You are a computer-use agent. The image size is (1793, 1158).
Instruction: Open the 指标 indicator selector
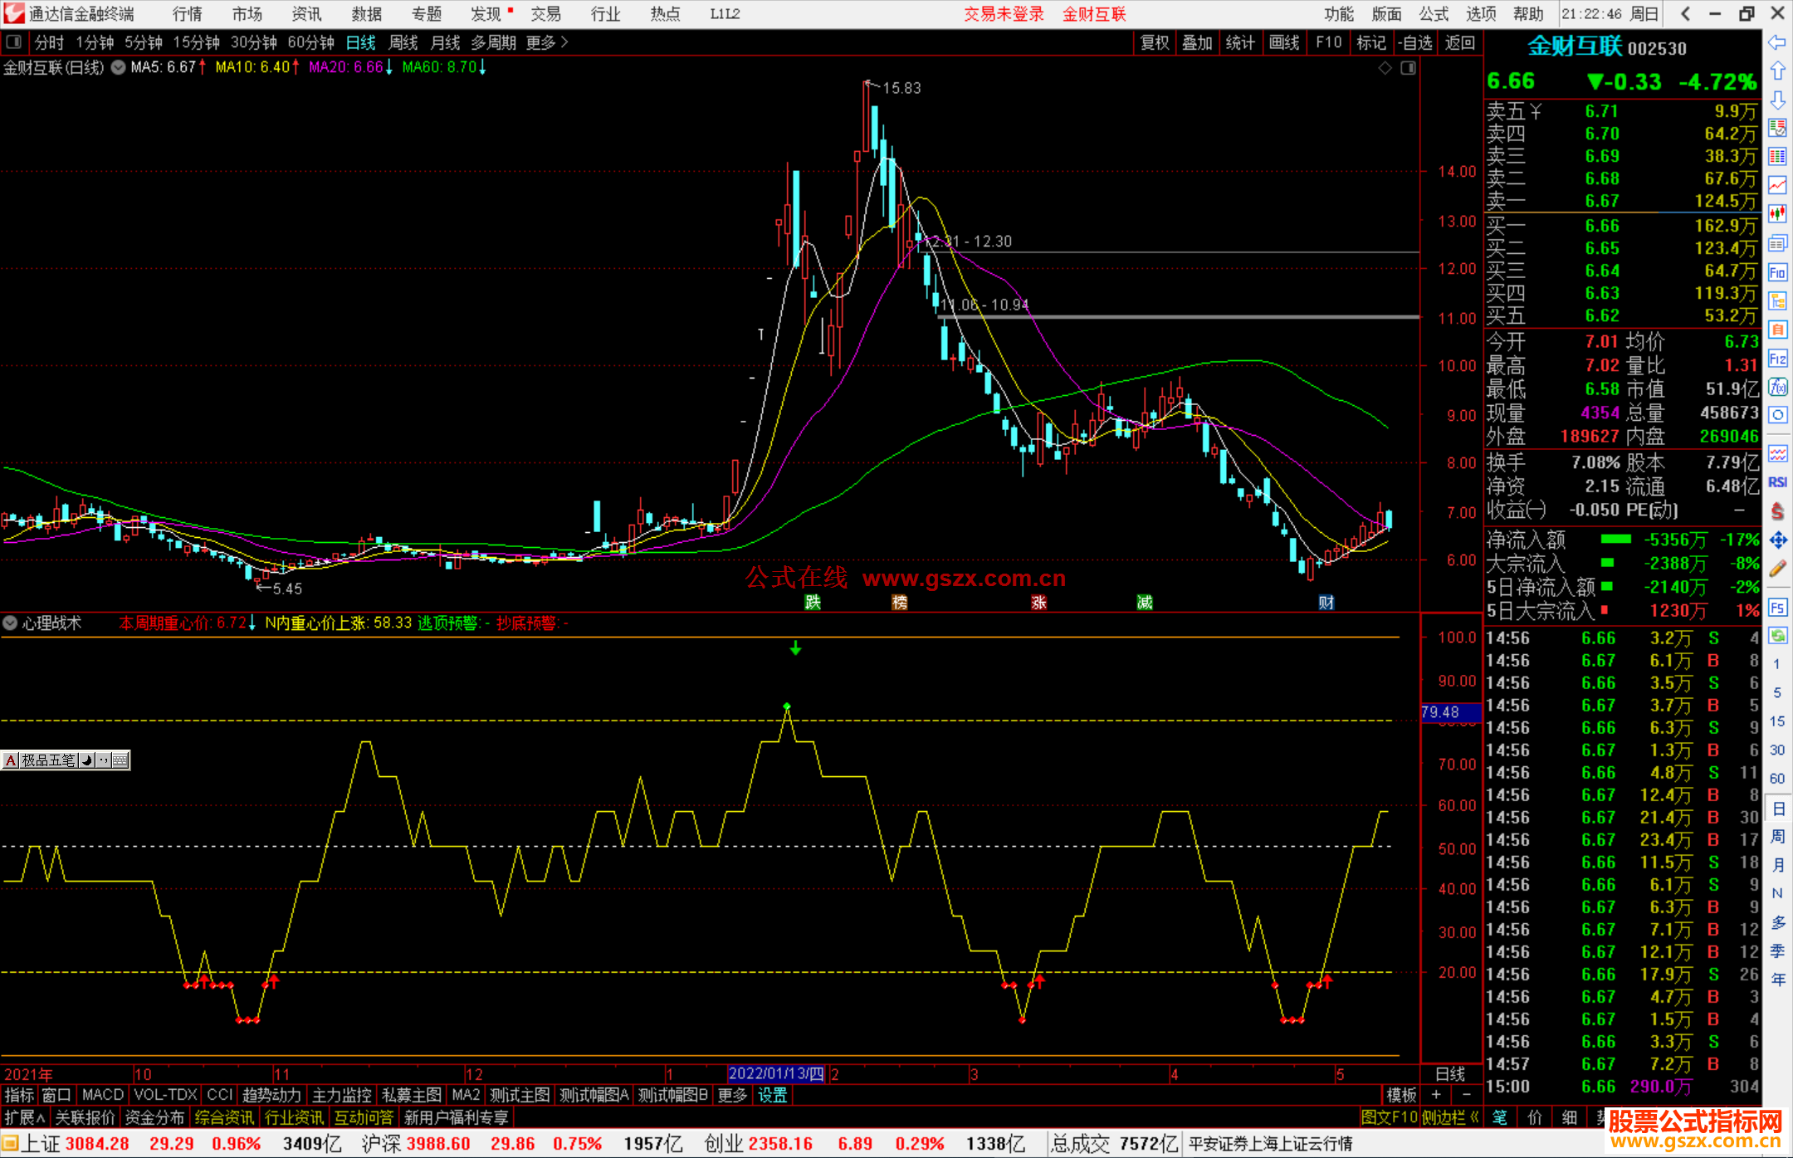[19, 1095]
